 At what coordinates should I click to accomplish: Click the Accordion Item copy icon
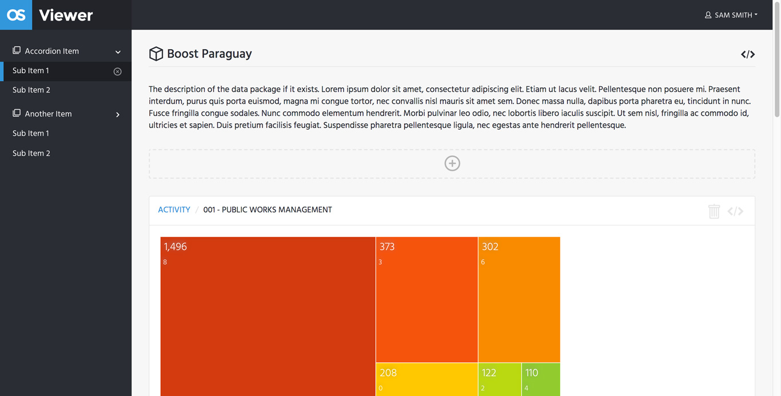pyautogui.click(x=17, y=50)
